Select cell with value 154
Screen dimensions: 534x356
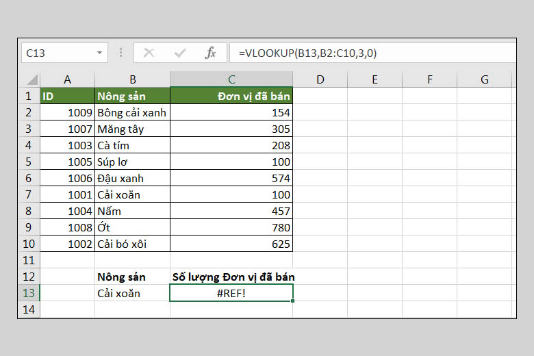231,112
